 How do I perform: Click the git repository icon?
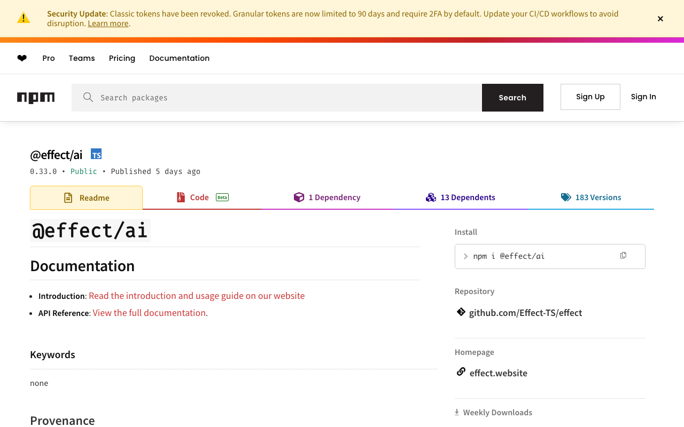(461, 312)
